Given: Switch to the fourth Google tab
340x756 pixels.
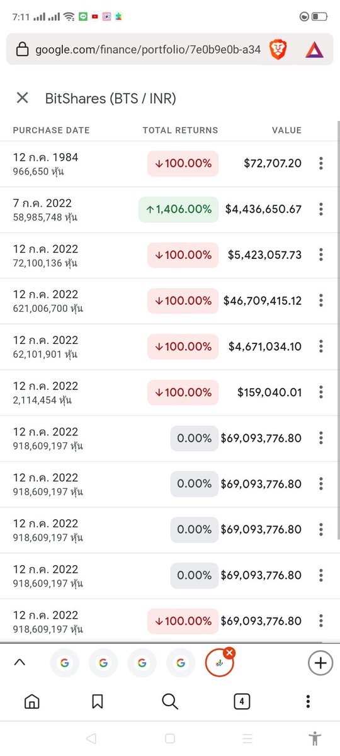Looking at the screenshot, I should [181, 663].
